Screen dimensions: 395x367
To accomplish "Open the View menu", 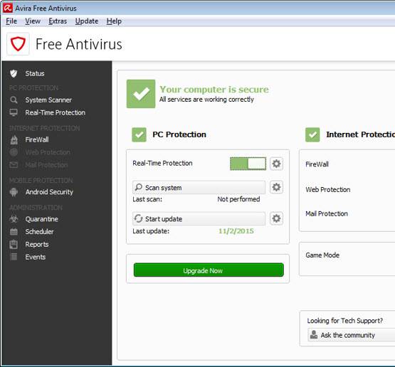I will pos(33,21).
